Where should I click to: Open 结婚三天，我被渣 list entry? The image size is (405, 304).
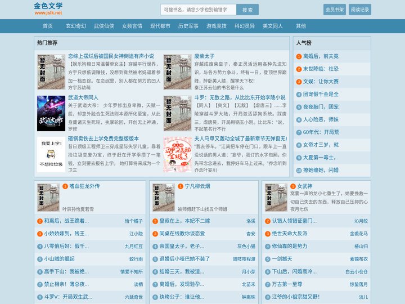click(x=182, y=271)
